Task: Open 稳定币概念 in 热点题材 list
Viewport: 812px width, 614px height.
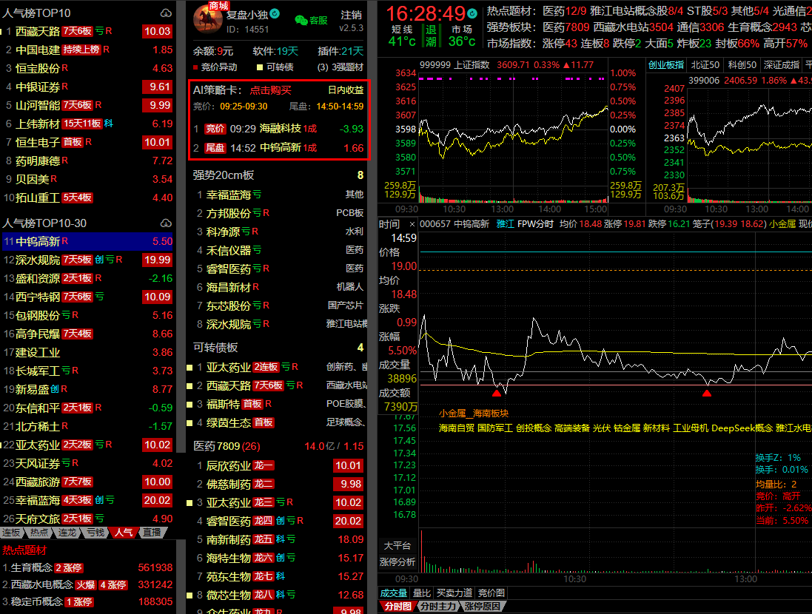Action: (87, 602)
